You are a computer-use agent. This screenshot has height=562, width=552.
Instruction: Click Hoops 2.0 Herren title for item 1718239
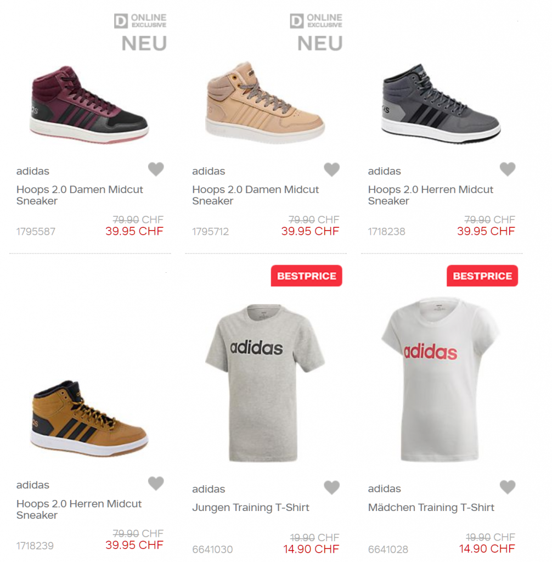click(x=79, y=509)
